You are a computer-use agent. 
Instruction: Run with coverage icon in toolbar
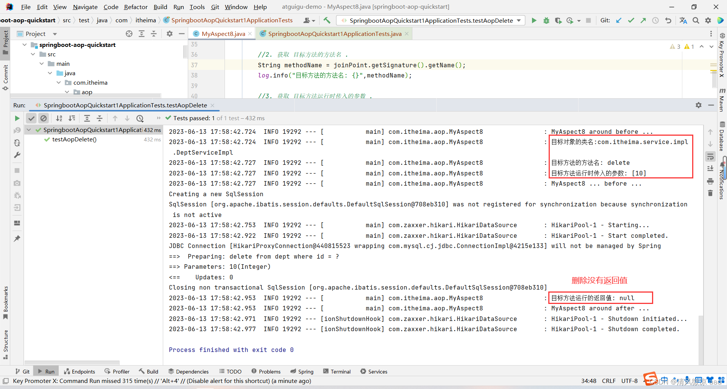point(558,20)
